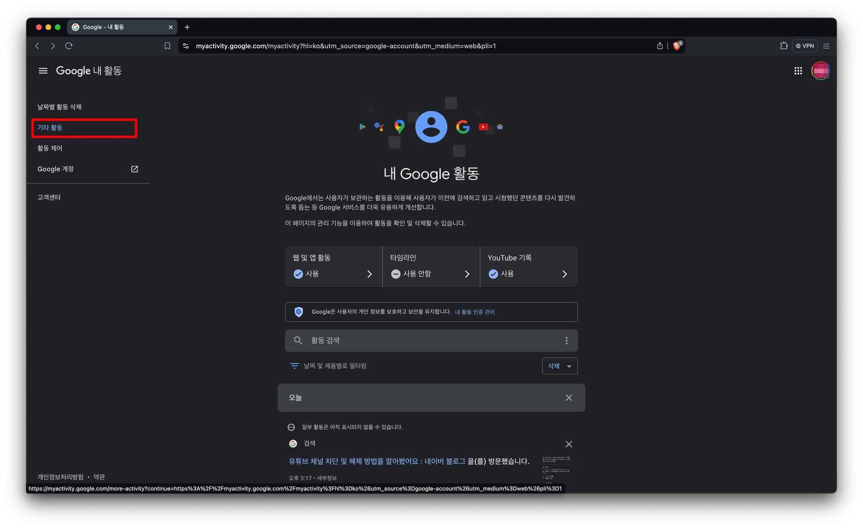Expand 타임라인 chevron
863x528 pixels.
[x=466, y=274]
